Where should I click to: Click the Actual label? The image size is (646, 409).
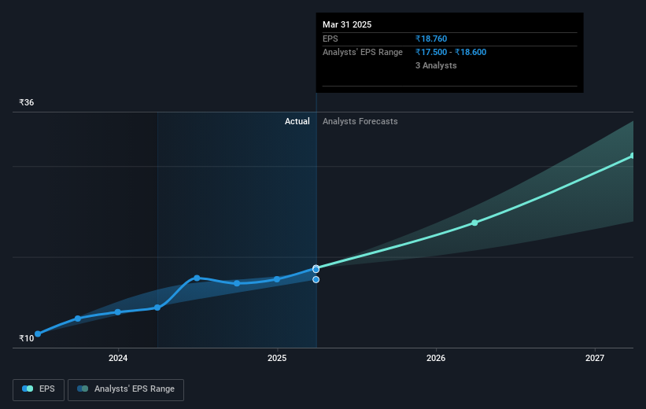point(297,121)
